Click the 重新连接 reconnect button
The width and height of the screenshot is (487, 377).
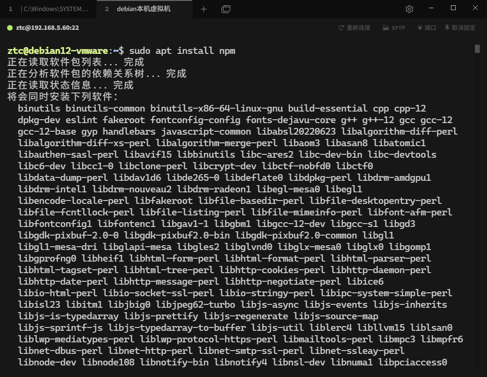coord(355,27)
